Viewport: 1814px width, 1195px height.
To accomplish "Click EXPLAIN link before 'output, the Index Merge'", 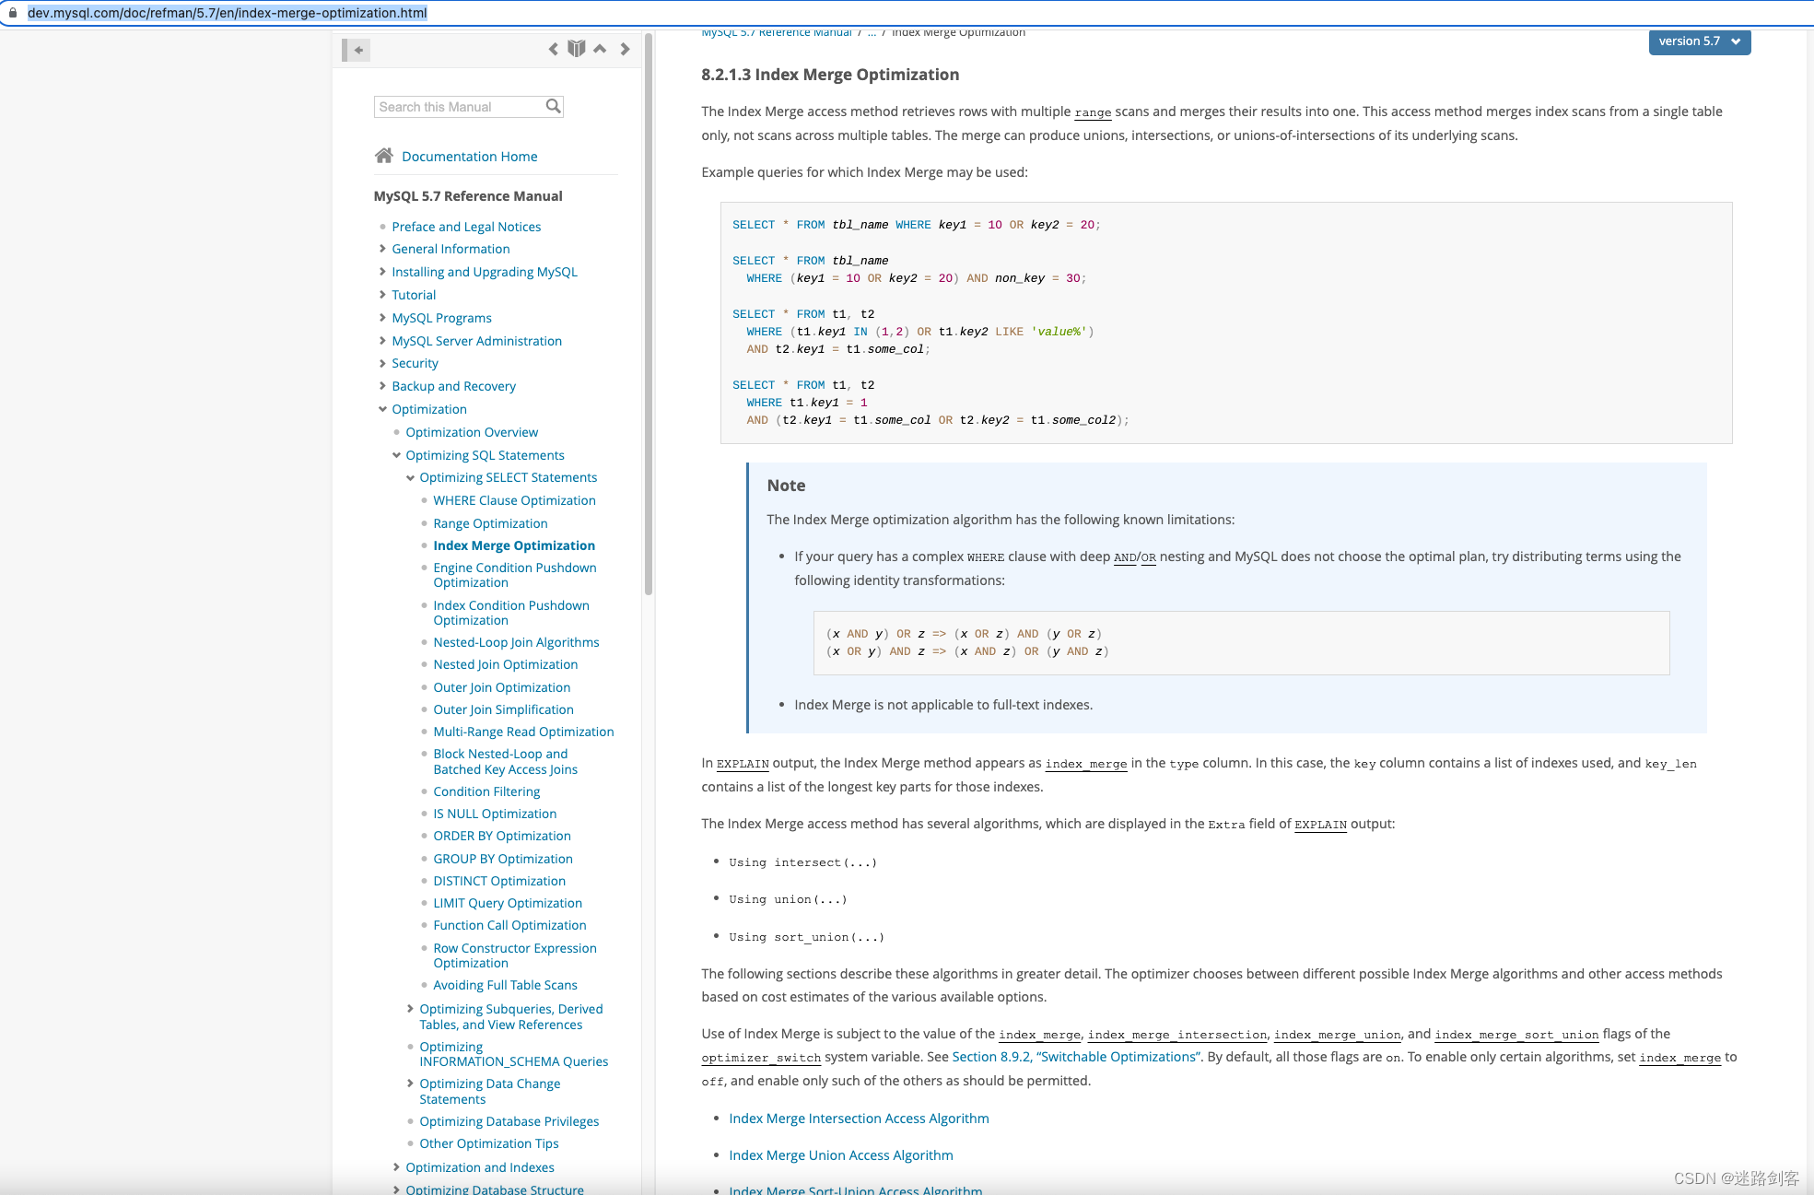I will [743, 764].
